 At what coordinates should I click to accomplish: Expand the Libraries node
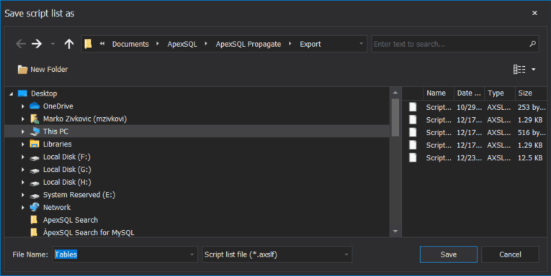pyautogui.click(x=23, y=144)
